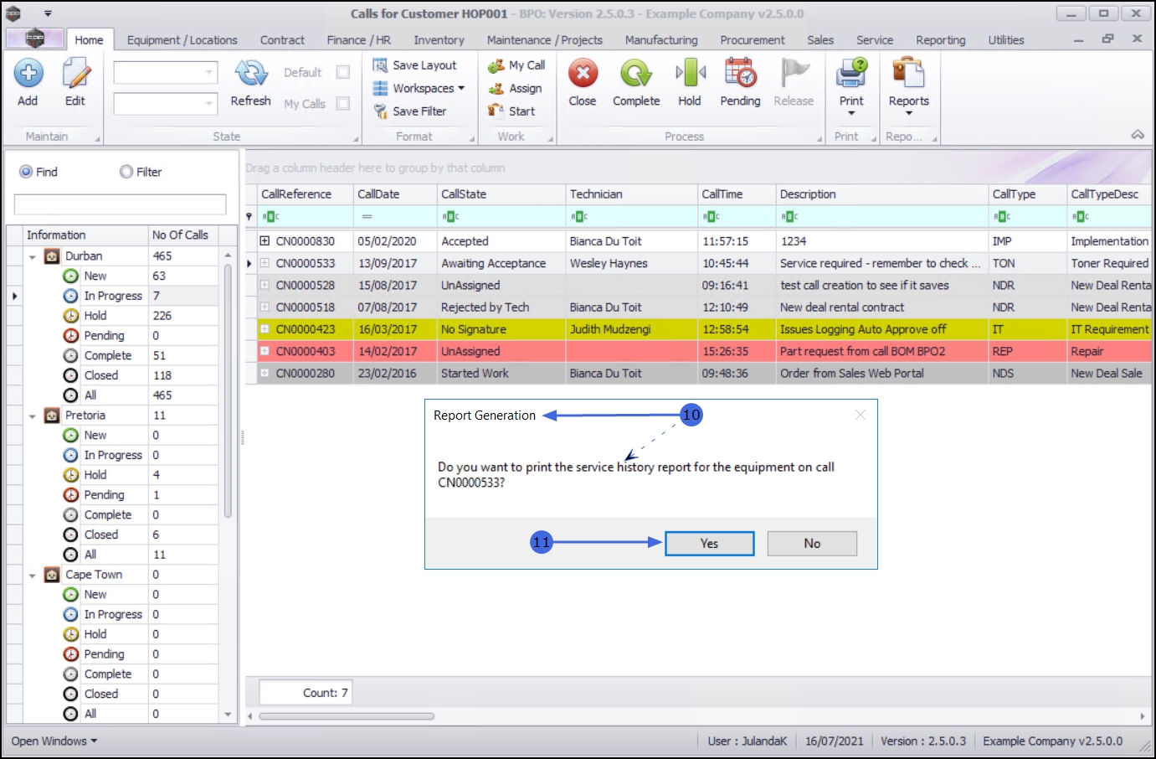Click the horizontal grid scrollbar
1156x759 pixels.
click(x=347, y=716)
